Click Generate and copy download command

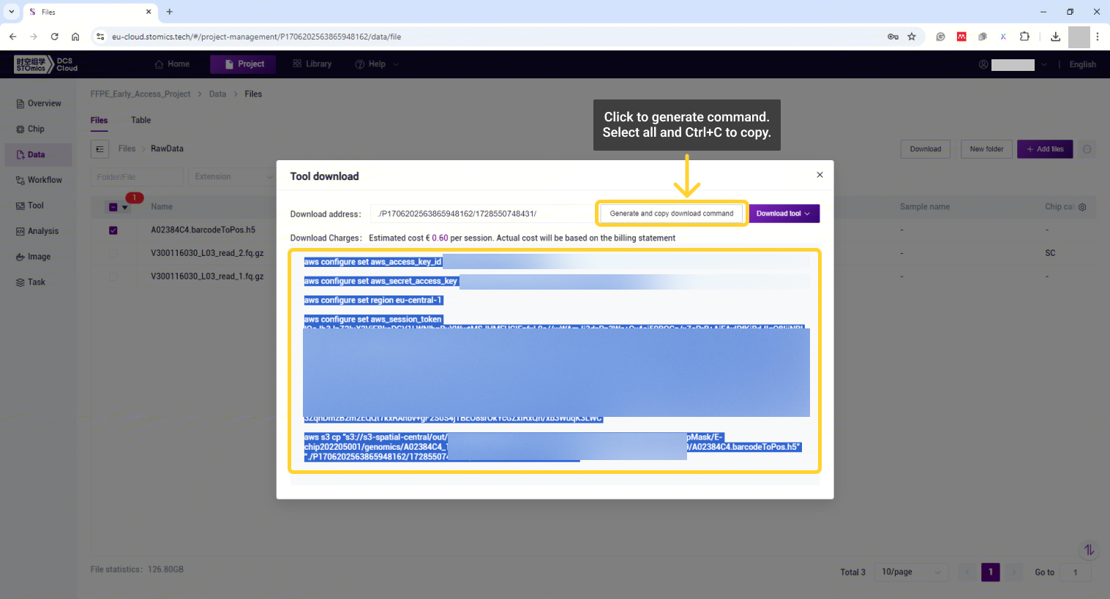[x=671, y=214]
